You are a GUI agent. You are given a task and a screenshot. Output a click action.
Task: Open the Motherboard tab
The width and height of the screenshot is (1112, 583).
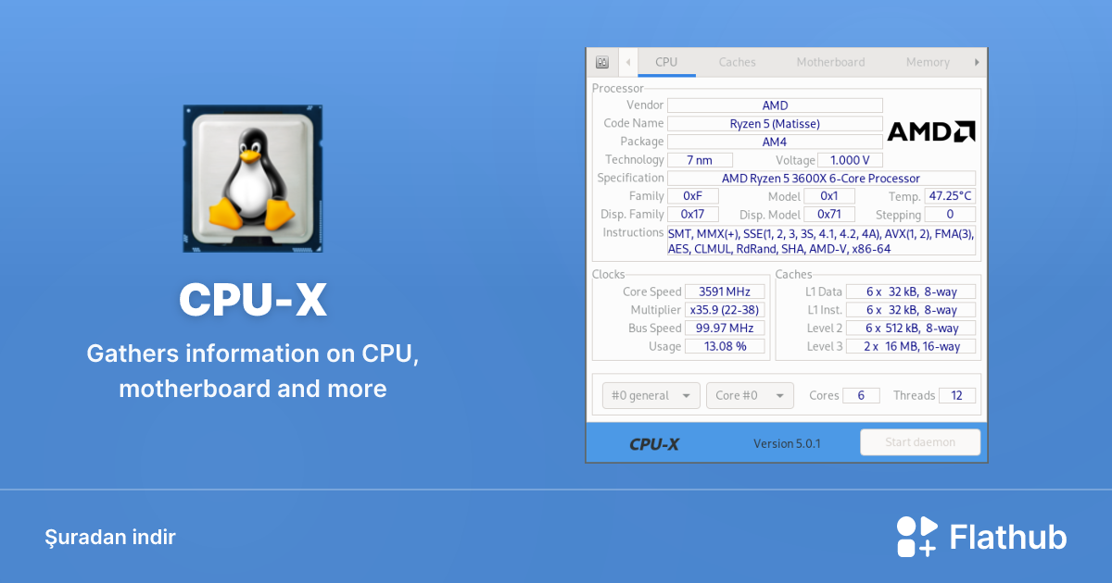coord(830,61)
